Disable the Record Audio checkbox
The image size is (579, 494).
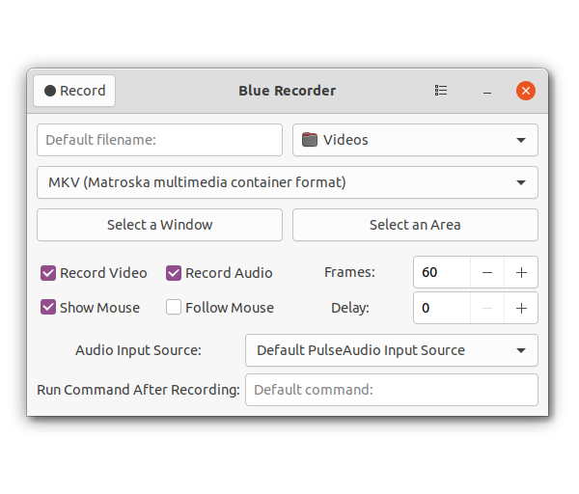tap(174, 273)
